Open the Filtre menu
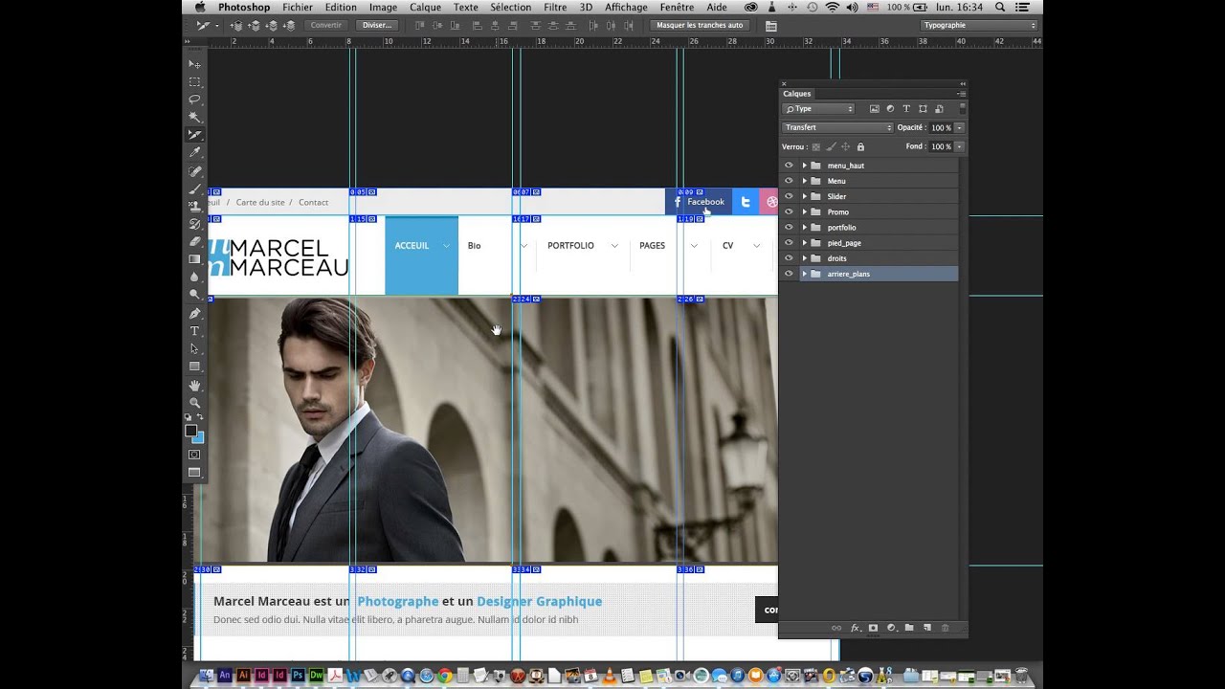This screenshot has height=689, width=1225. click(x=555, y=7)
